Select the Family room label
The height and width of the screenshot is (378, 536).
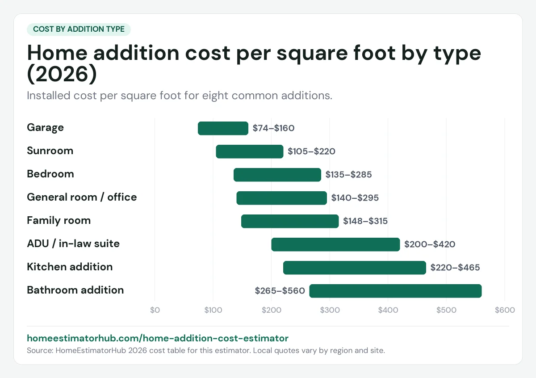[59, 221]
